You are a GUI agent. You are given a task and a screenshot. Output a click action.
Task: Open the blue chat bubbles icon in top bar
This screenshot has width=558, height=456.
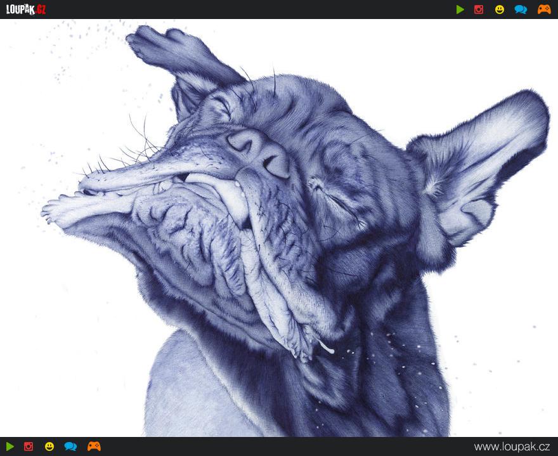tap(521, 10)
